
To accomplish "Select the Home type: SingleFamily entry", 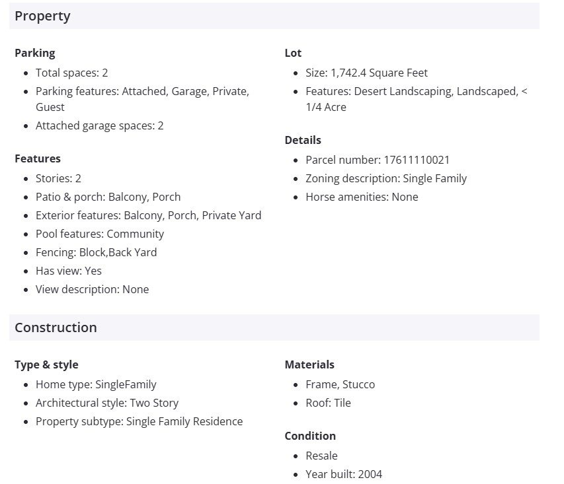I will pos(96,384).
